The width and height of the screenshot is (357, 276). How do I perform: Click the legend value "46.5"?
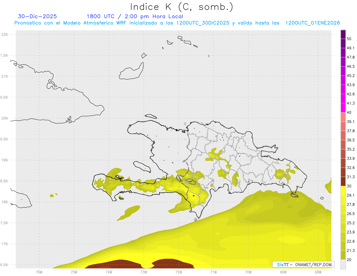pos(351,66)
